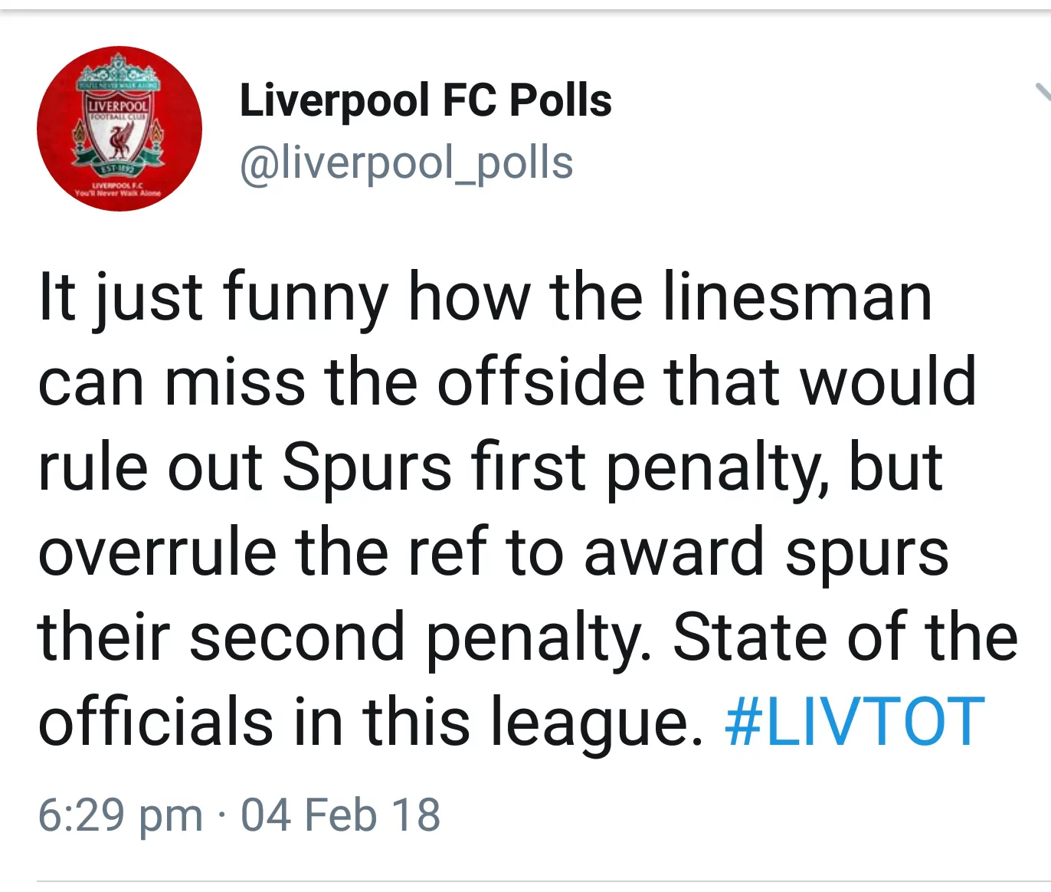This screenshot has height=892, width=1051.
Task: Open the Liverpool FC Polls display name
Action: point(425,100)
